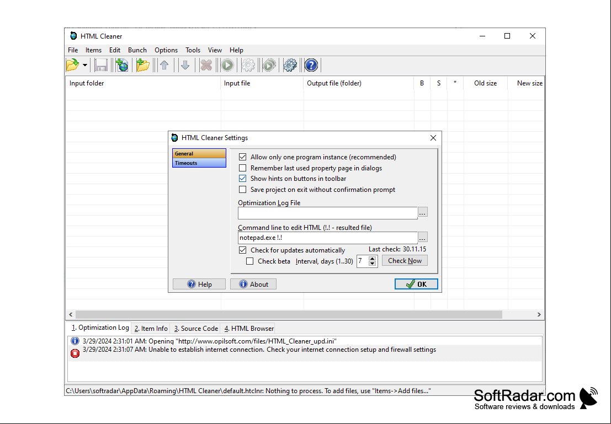Image resolution: width=611 pixels, height=424 pixels.
Task: Move item down with the arrow icon
Action: [185, 65]
